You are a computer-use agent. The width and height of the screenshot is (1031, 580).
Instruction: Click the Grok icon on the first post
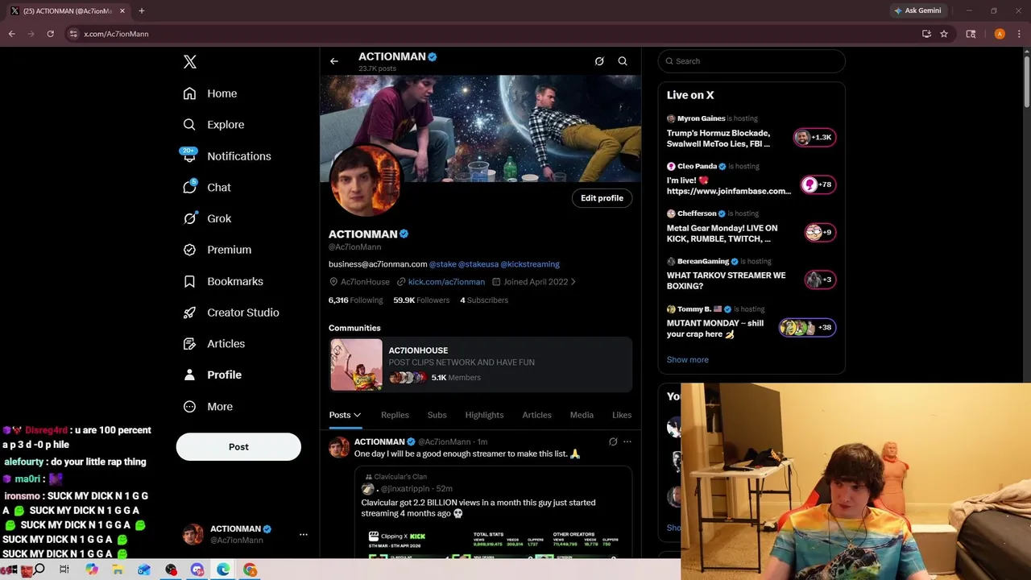point(613,441)
